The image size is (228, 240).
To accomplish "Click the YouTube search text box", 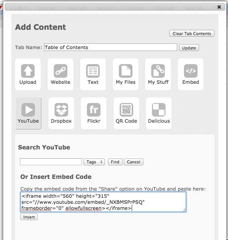I will click(x=51, y=162).
